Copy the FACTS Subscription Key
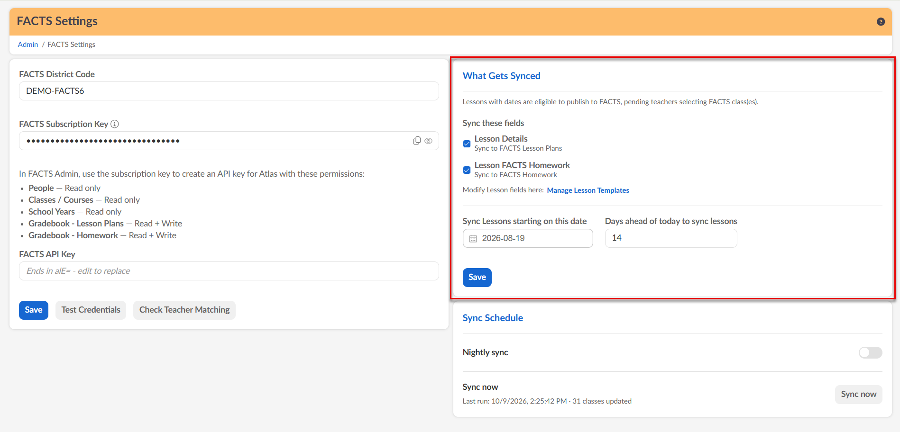The width and height of the screenshot is (900, 432). tap(417, 141)
